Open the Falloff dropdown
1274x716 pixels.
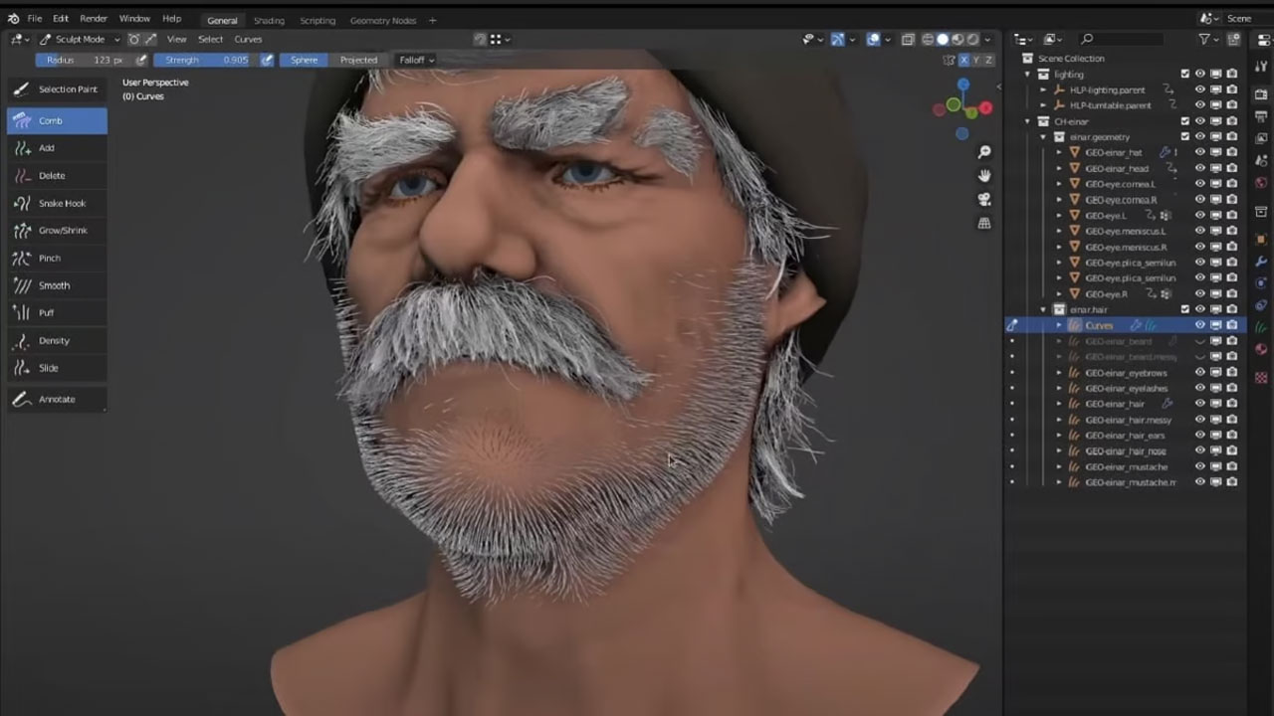tap(415, 60)
